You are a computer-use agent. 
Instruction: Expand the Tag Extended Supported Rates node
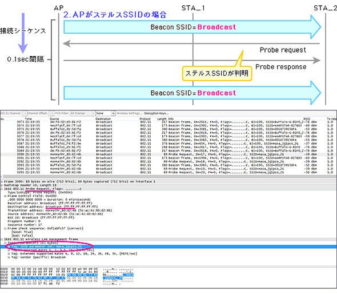(9, 253)
